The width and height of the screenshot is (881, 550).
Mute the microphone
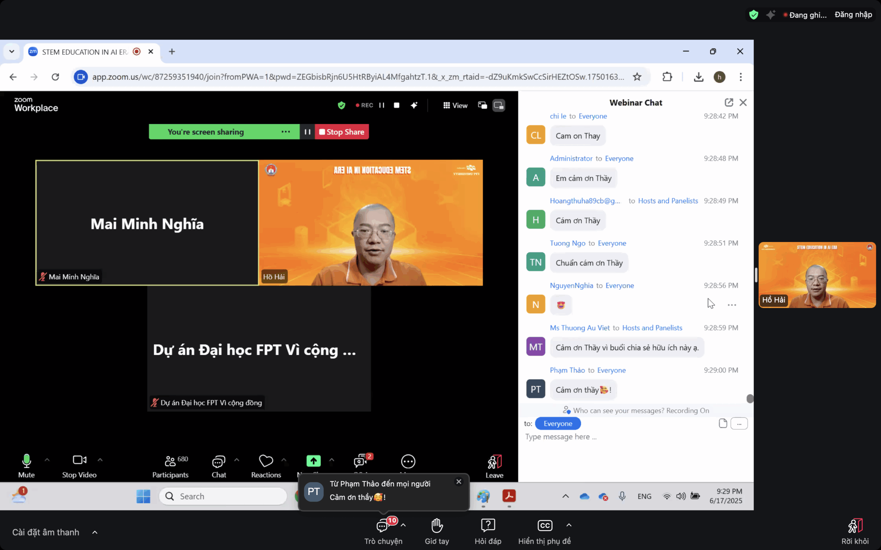point(26,462)
